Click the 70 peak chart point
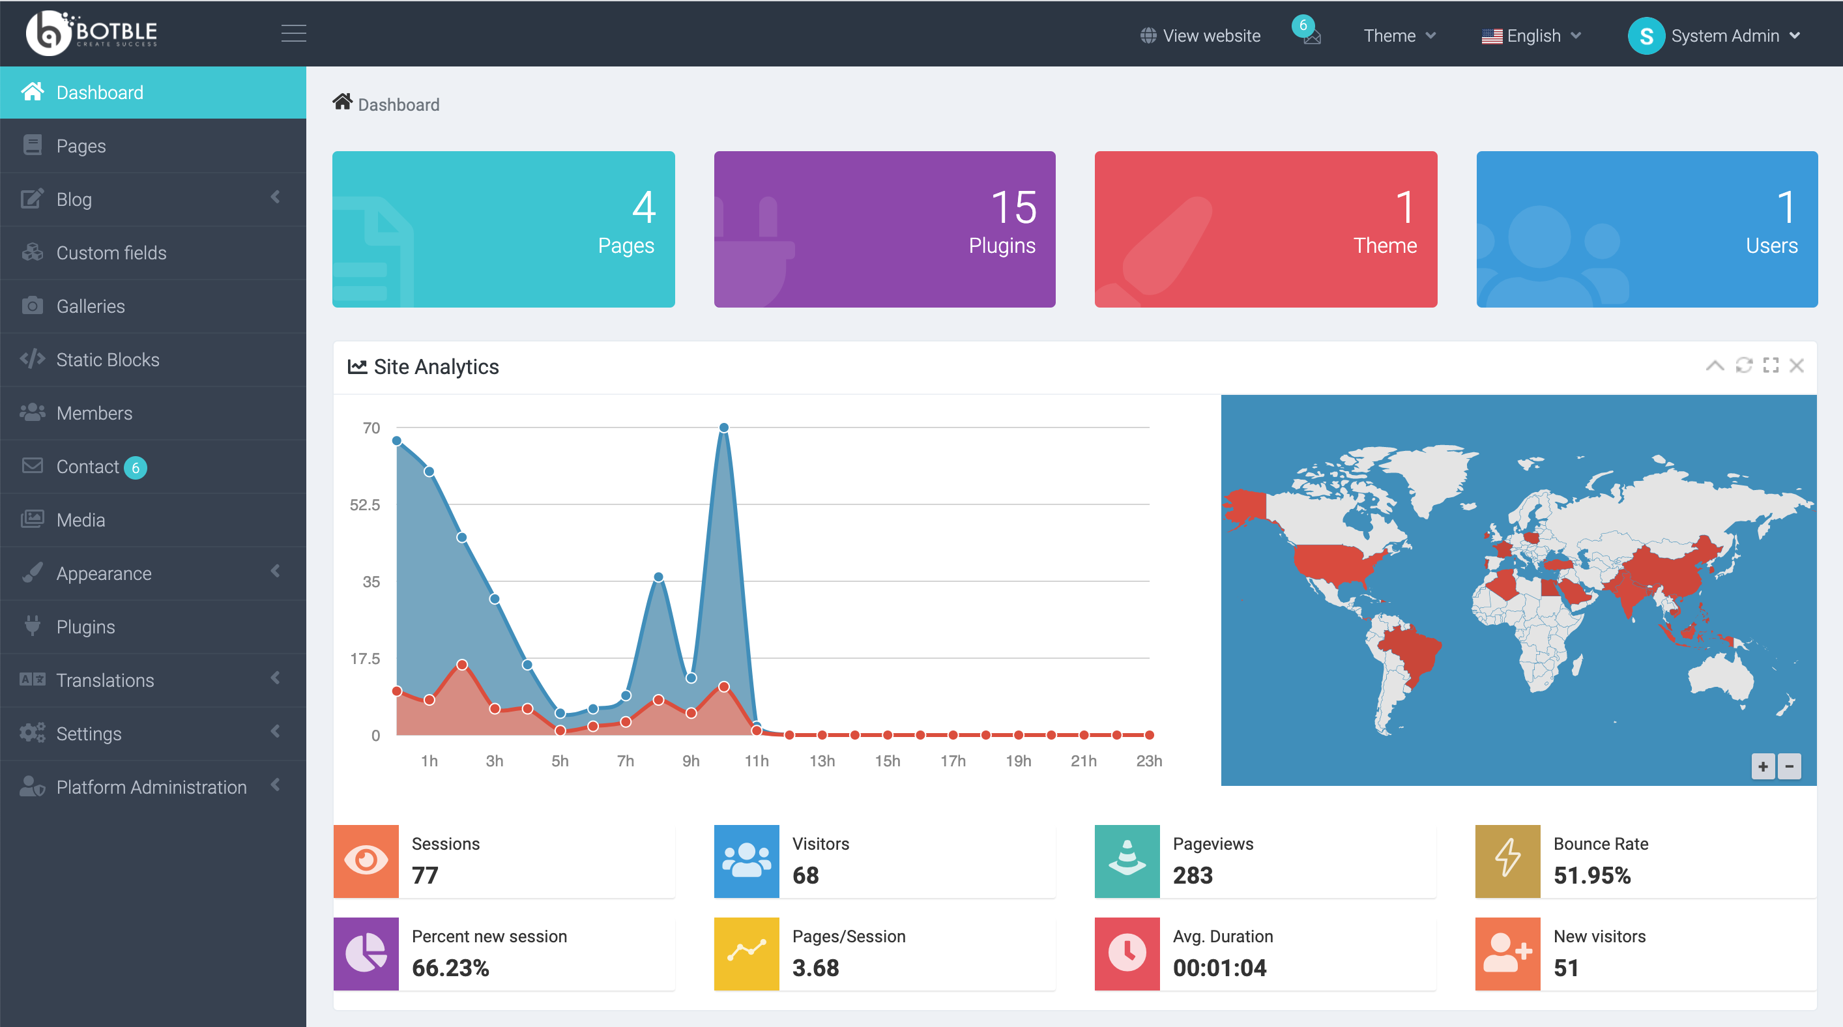 coord(724,427)
